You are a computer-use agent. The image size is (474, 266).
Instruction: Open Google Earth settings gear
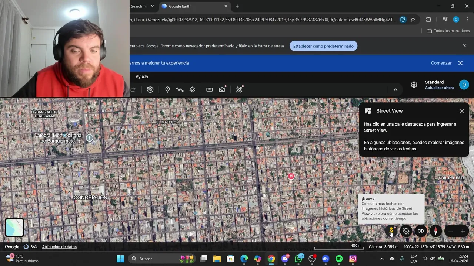pyautogui.click(x=414, y=85)
